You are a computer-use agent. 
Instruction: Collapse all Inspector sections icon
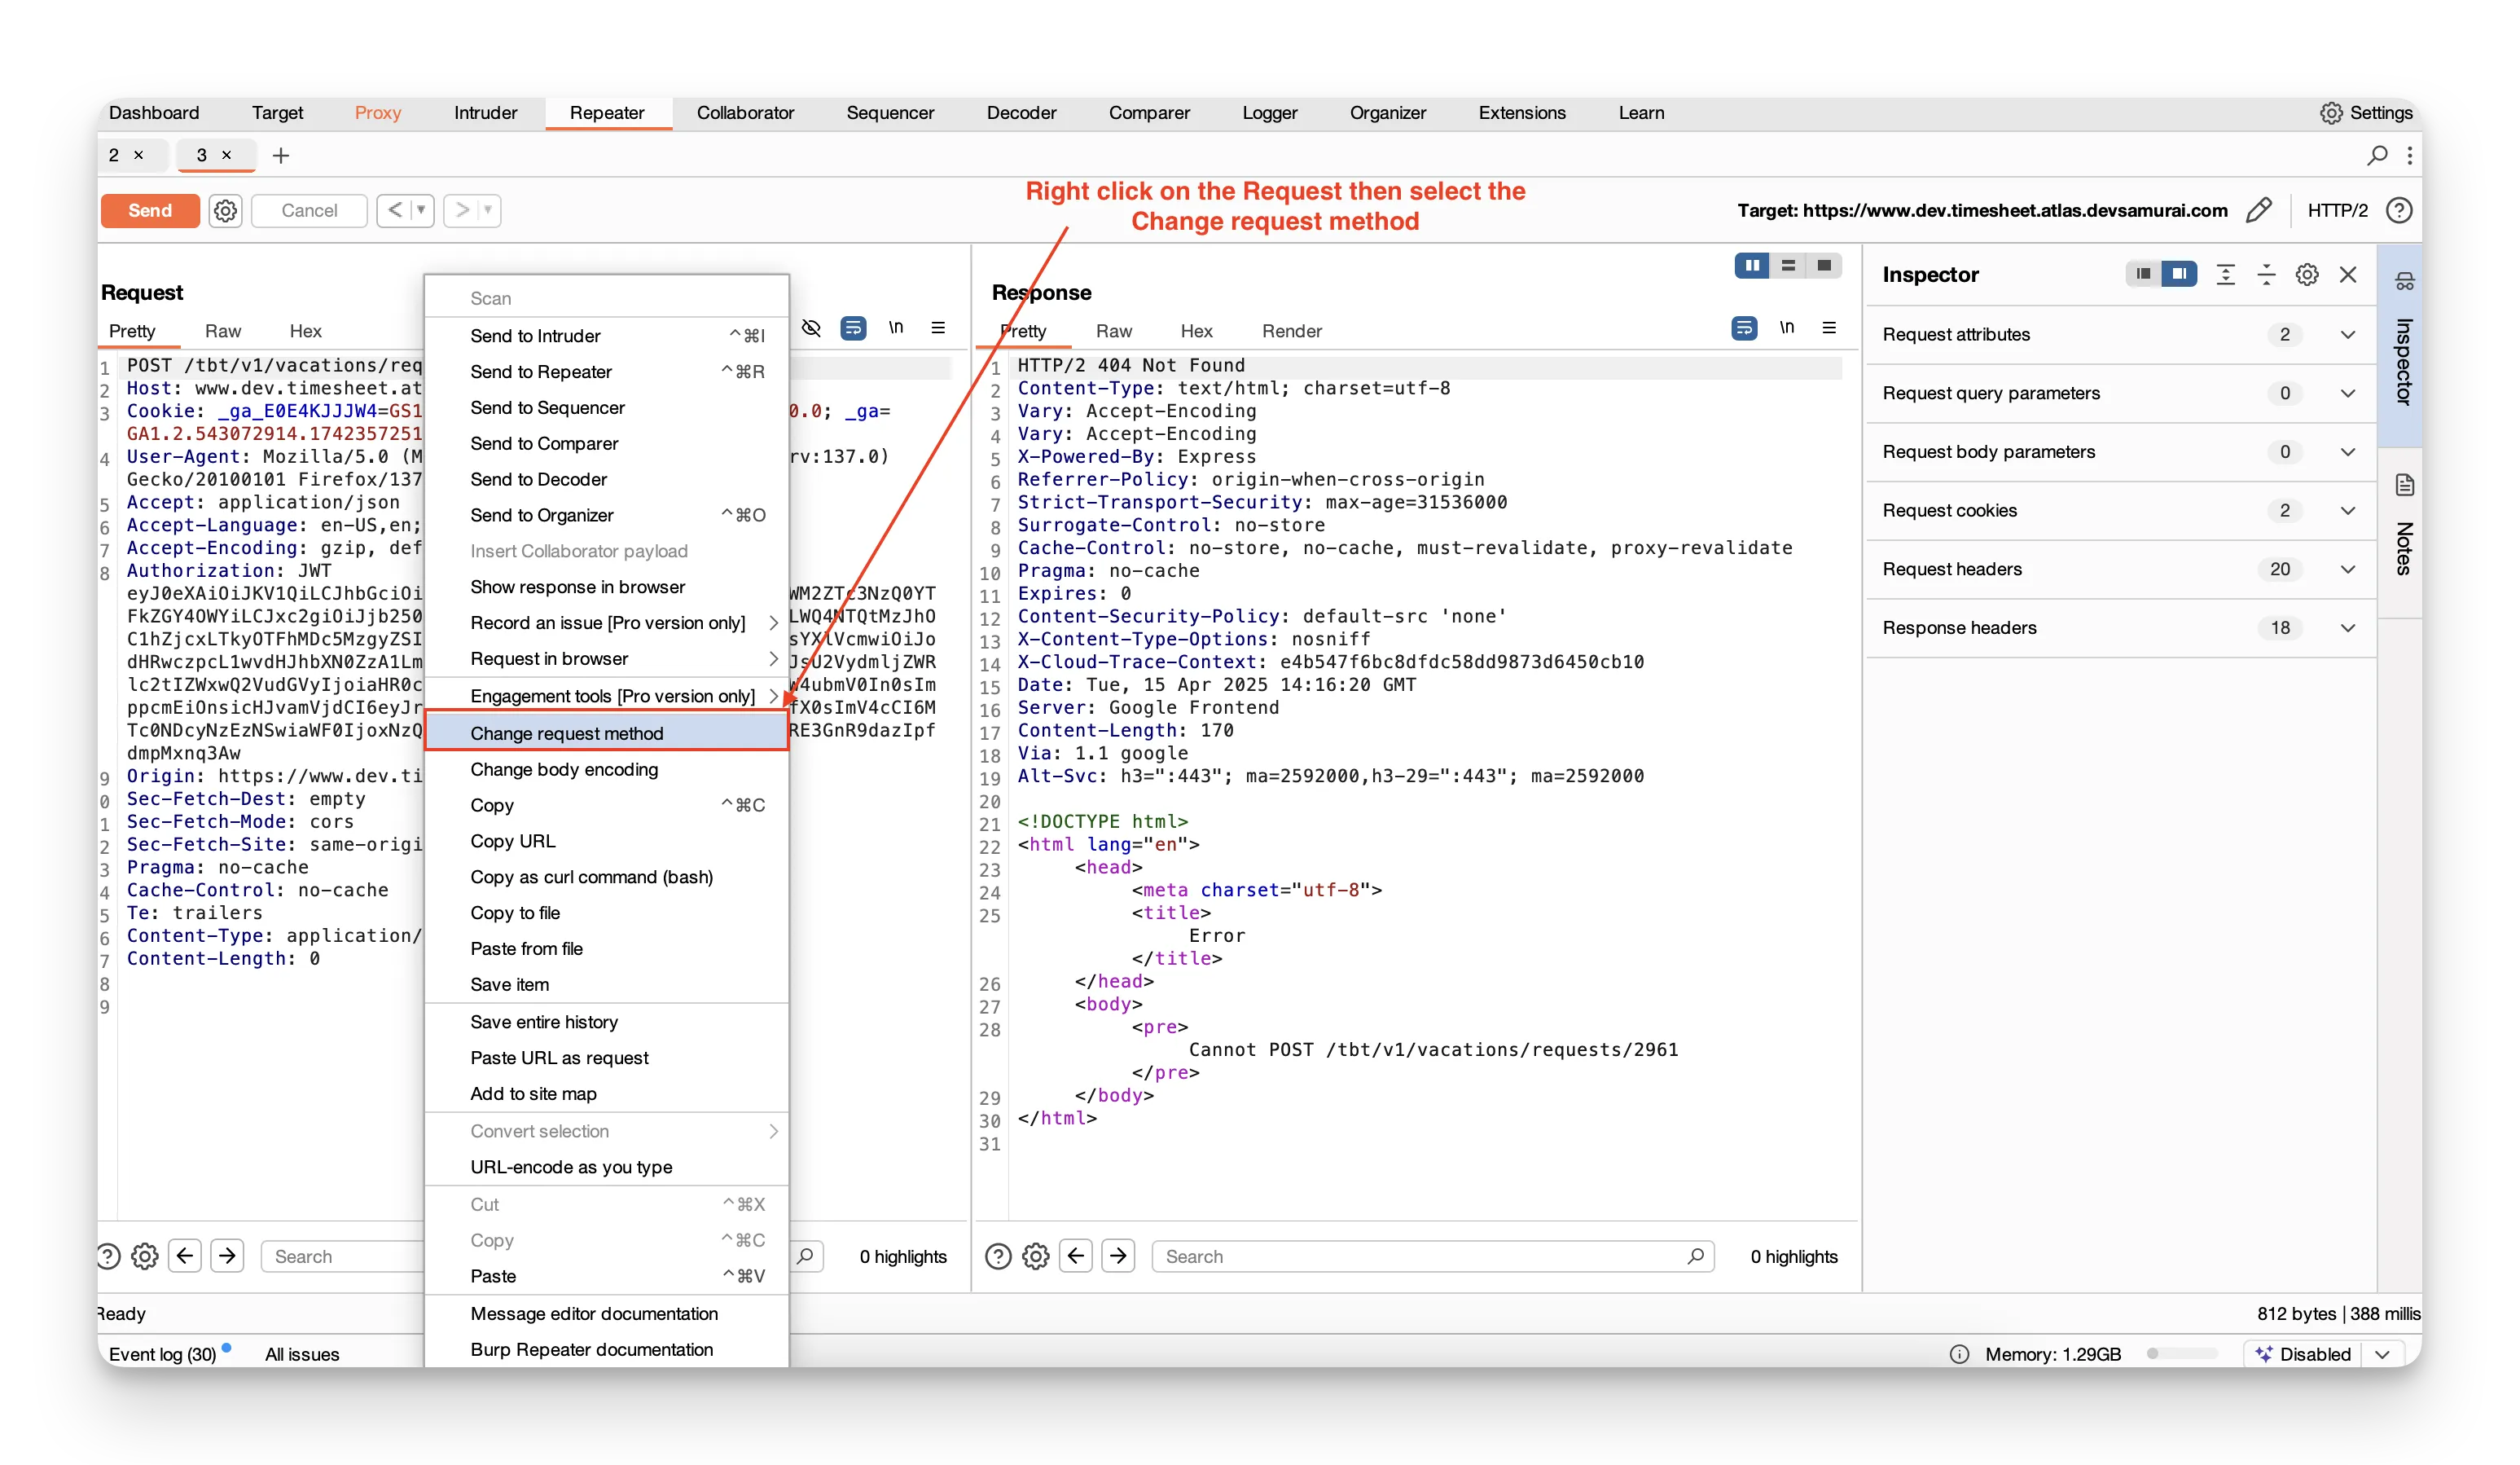tap(2266, 275)
